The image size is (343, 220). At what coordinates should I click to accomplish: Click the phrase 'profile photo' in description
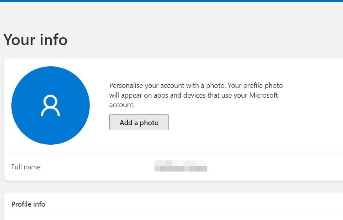tap(263, 85)
